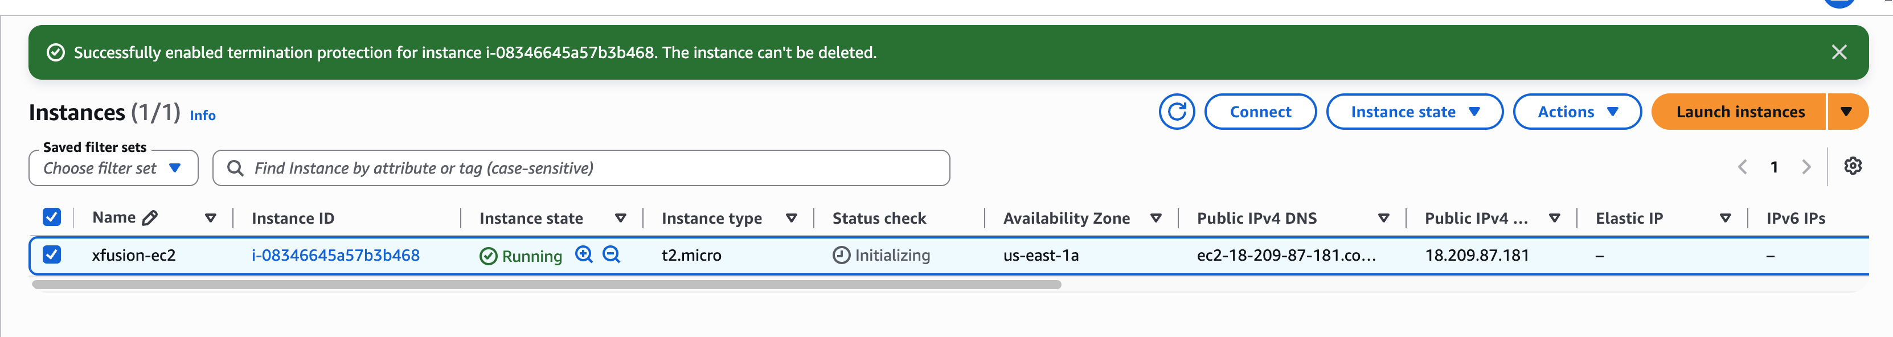Go to previous page arrow
1893x337 pixels.
click(1742, 167)
